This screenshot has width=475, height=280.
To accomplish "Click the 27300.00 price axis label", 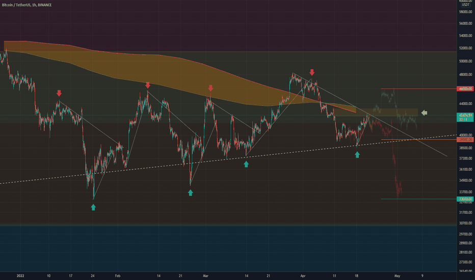I will point(466,262).
